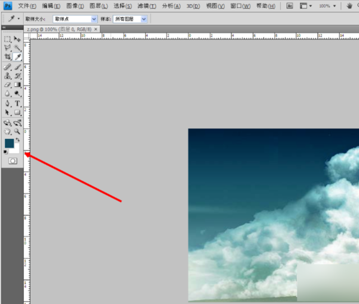
Task: Open the 分析(A) menu
Action: coord(171,6)
